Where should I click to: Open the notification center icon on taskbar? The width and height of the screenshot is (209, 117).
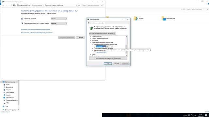[x=206, y=115]
